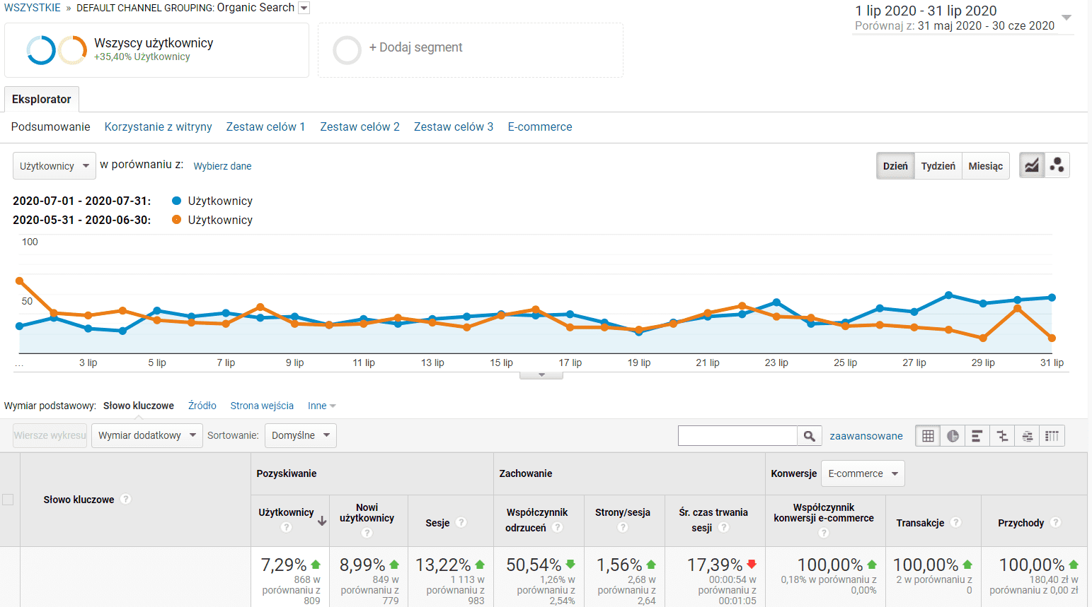Switch to the E-commerce tab
The image size is (1092, 607).
(x=539, y=126)
